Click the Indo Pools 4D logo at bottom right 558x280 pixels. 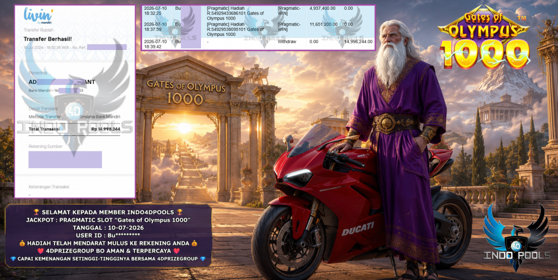(515, 237)
